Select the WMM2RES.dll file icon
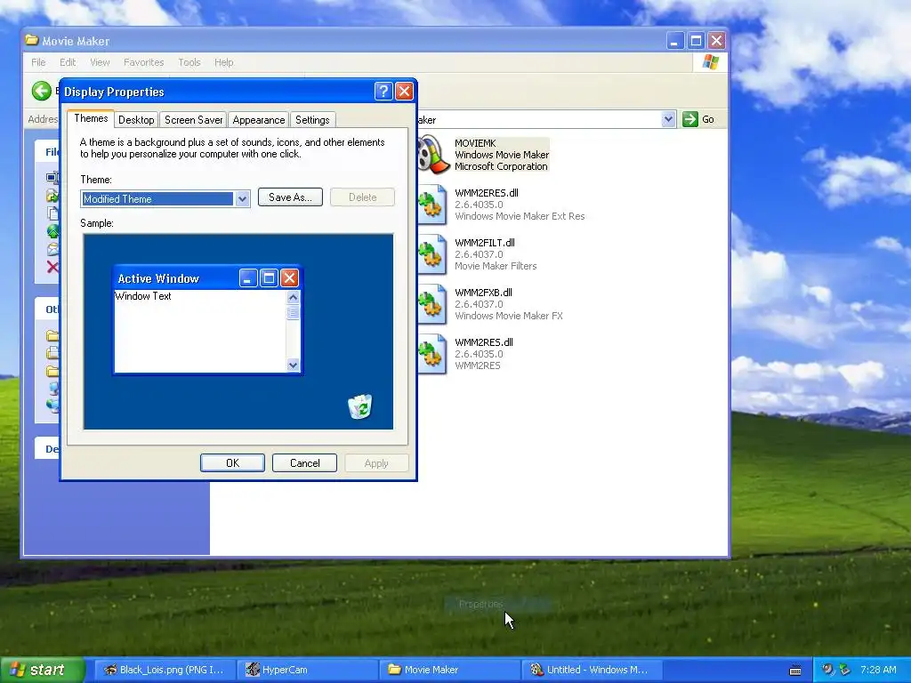 pos(432,354)
